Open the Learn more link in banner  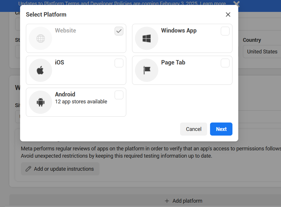click(213, 3)
